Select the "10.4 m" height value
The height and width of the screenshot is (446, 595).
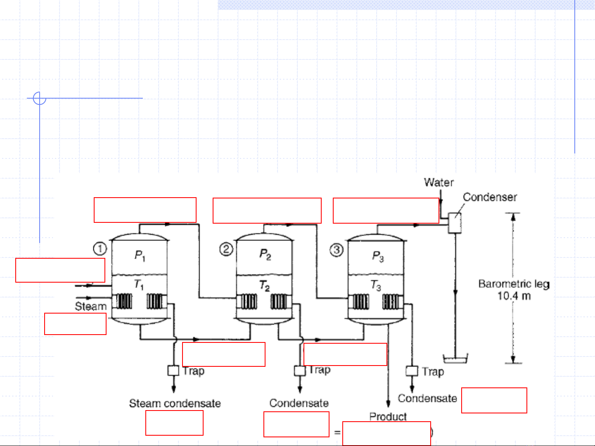click(x=514, y=296)
